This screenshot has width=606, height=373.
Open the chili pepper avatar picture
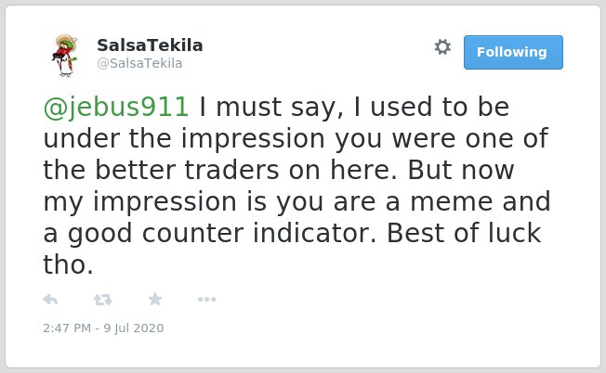click(x=65, y=55)
